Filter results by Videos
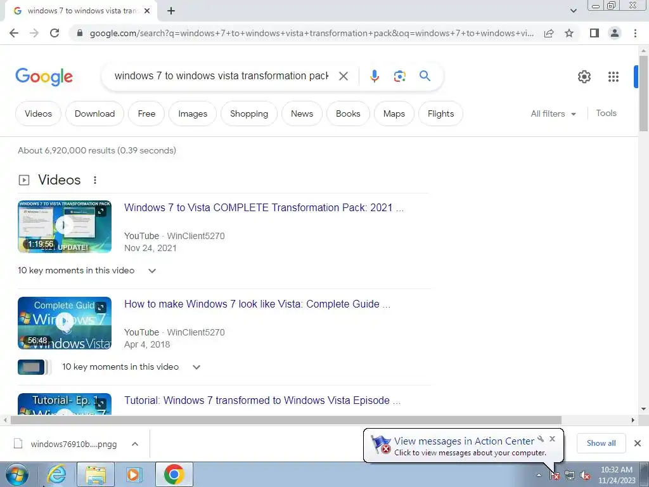 pos(38,114)
